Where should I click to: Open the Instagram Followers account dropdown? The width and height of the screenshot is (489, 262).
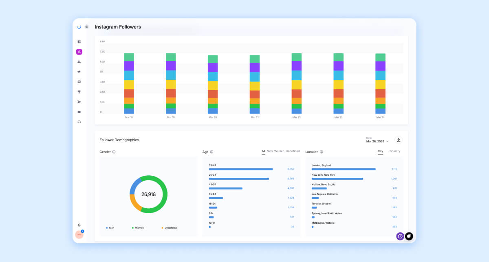tap(118, 26)
